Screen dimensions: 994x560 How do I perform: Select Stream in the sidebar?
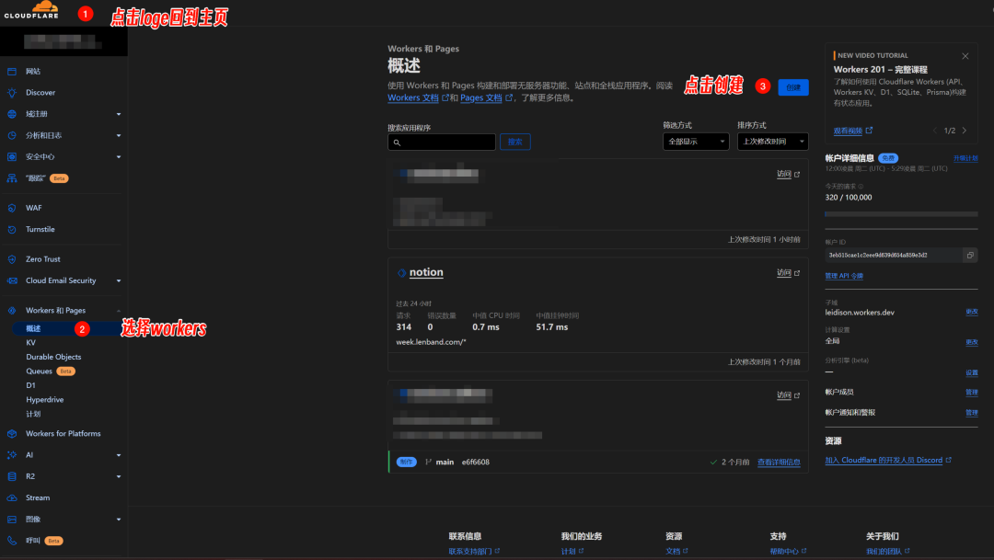pyautogui.click(x=36, y=497)
